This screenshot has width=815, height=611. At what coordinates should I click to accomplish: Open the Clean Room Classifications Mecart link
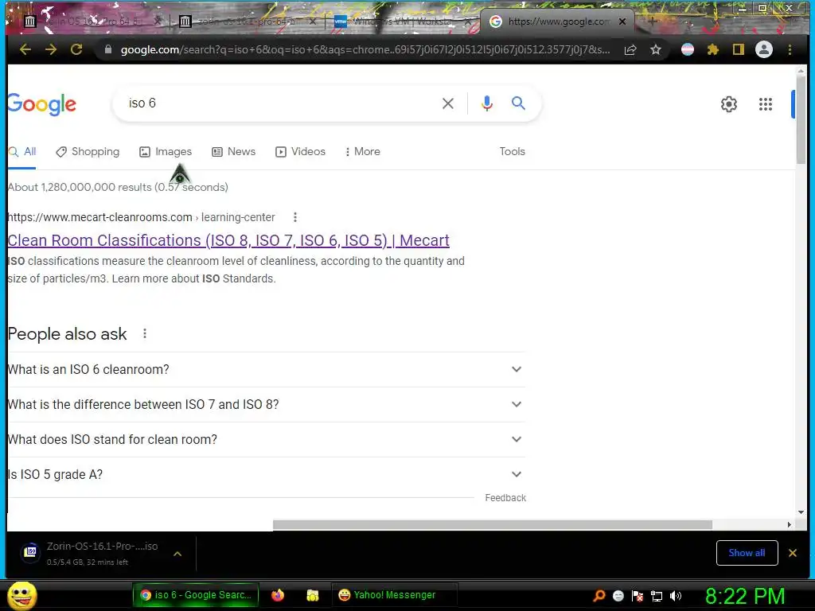(x=228, y=240)
